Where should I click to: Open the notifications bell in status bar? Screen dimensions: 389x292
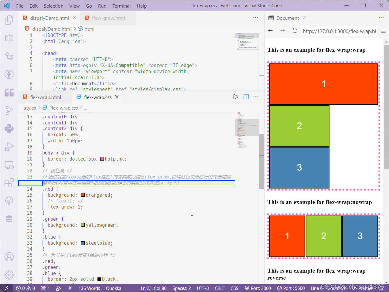[x=382, y=288]
